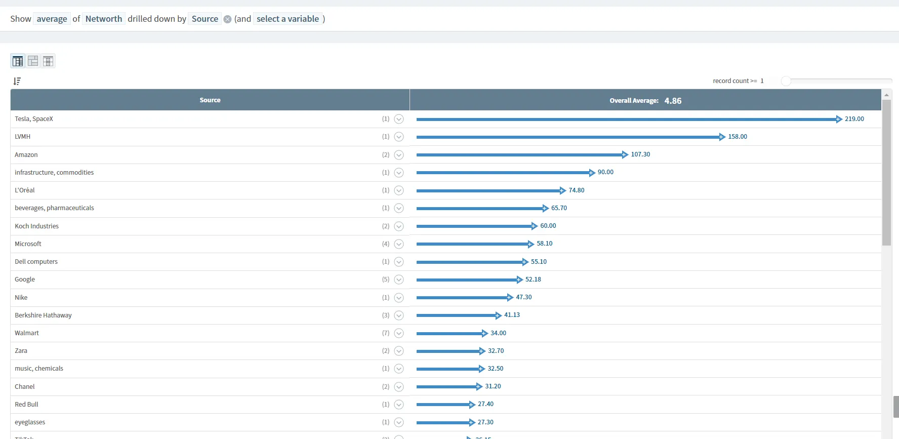Click the 74.80 value label
Viewport: 899px width, 439px height.
pos(577,190)
